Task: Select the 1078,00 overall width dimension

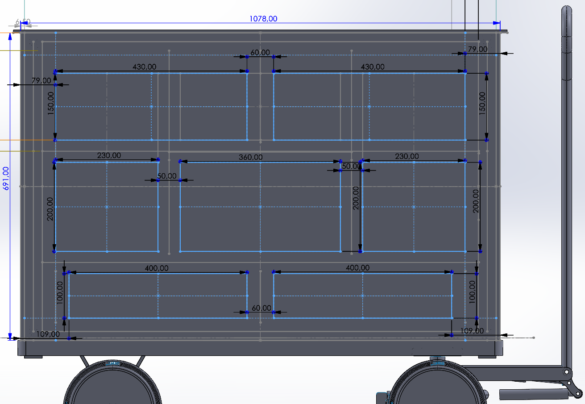Action: pyautogui.click(x=263, y=19)
